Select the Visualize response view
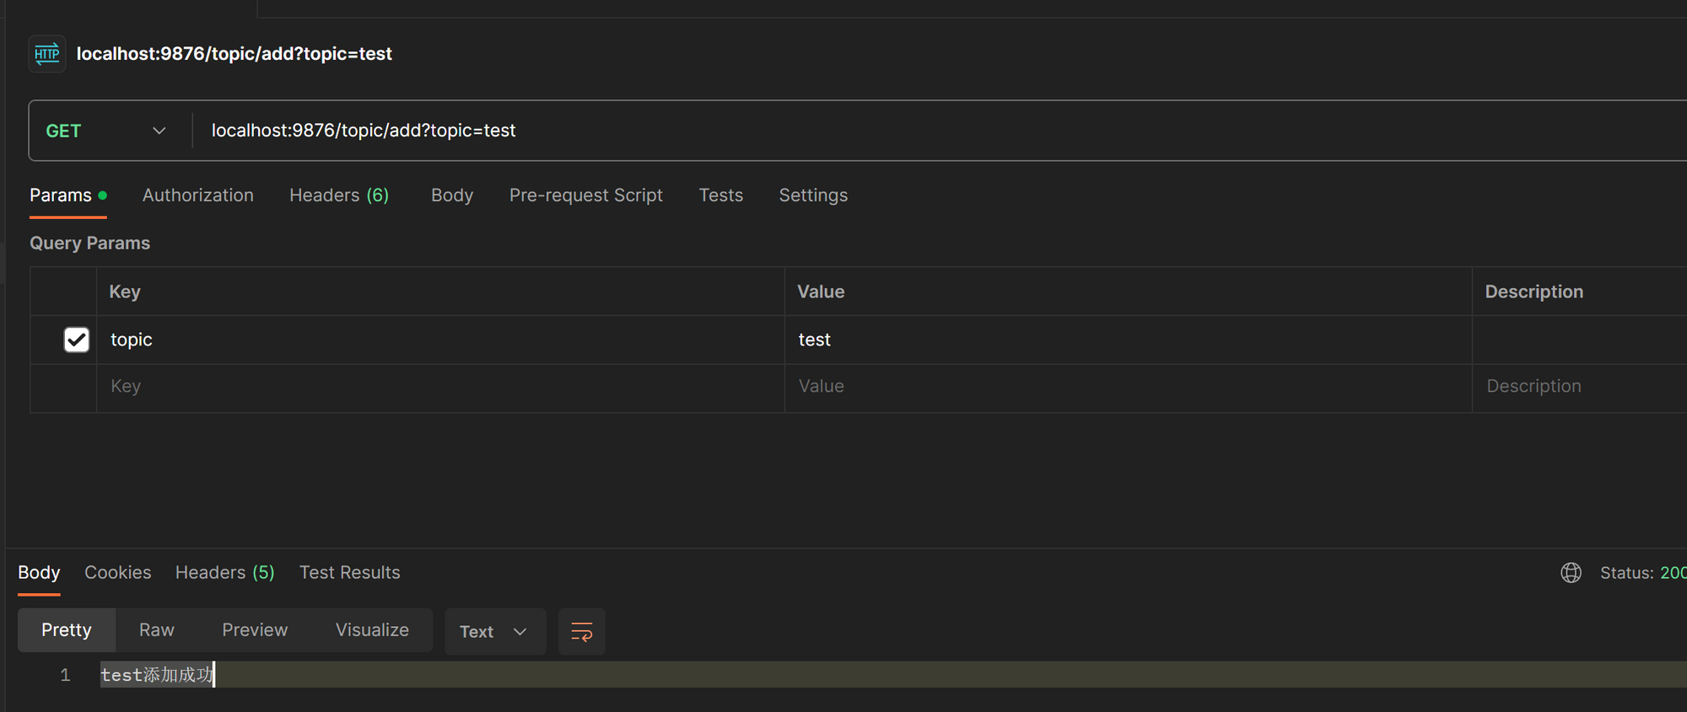The image size is (1687, 712). pyautogui.click(x=372, y=630)
